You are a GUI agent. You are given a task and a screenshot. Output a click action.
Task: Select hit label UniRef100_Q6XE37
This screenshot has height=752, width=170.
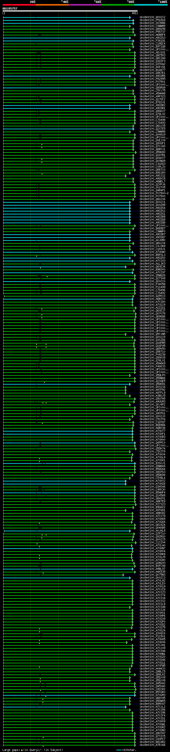[x=152, y=311]
